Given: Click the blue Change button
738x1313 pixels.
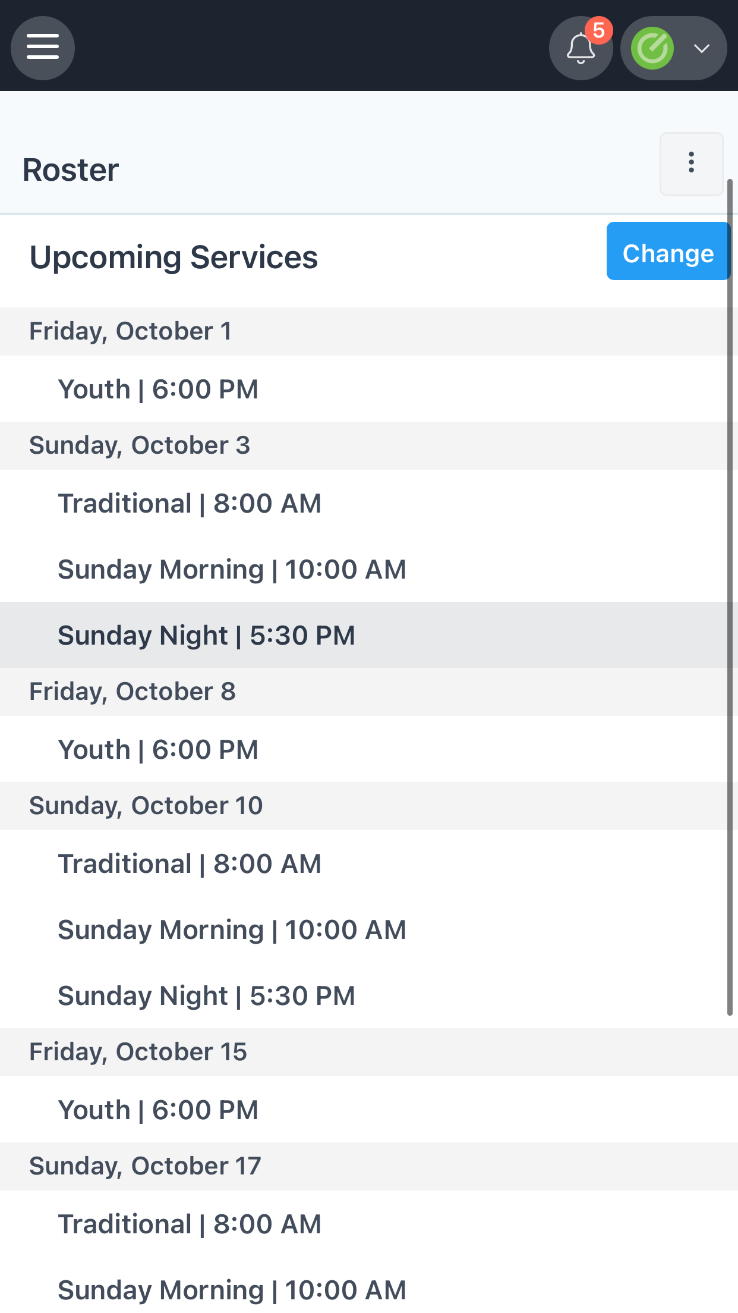Looking at the screenshot, I should click(x=668, y=251).
